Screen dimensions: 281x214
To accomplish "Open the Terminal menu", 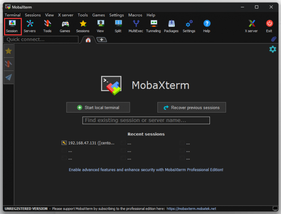I will click(12, 15).
